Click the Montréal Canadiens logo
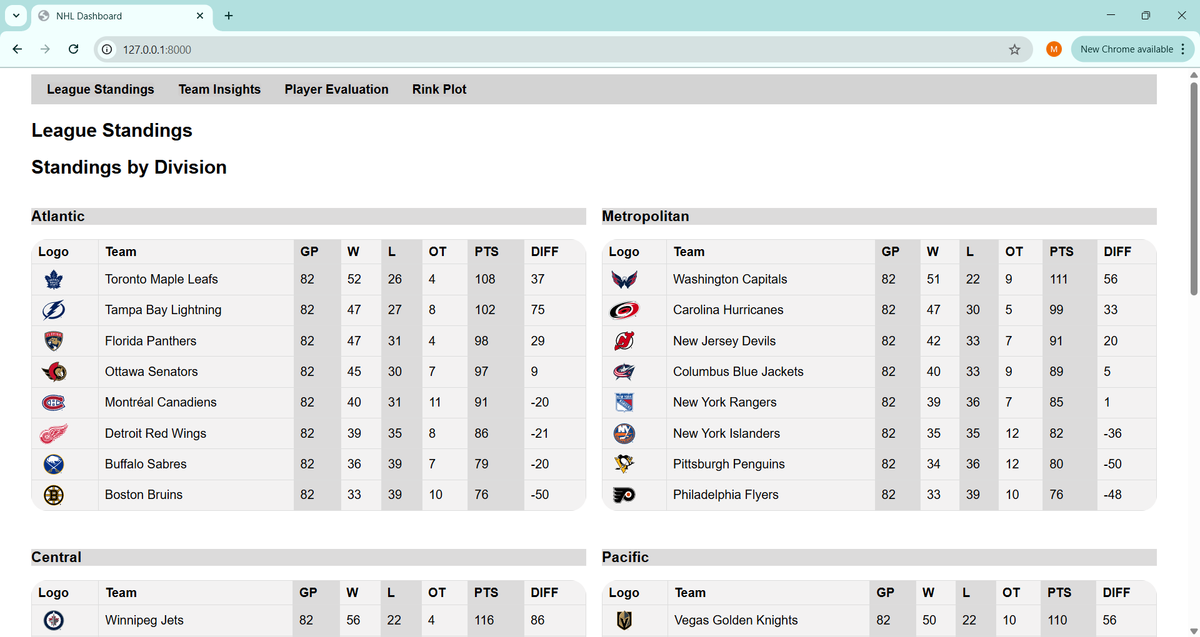Screen dimensions: 1200x637 54,403
